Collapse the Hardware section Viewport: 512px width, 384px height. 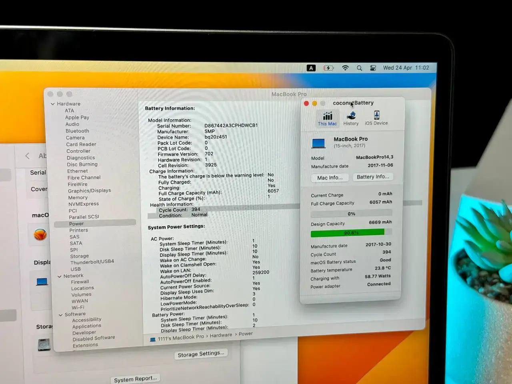53,104
